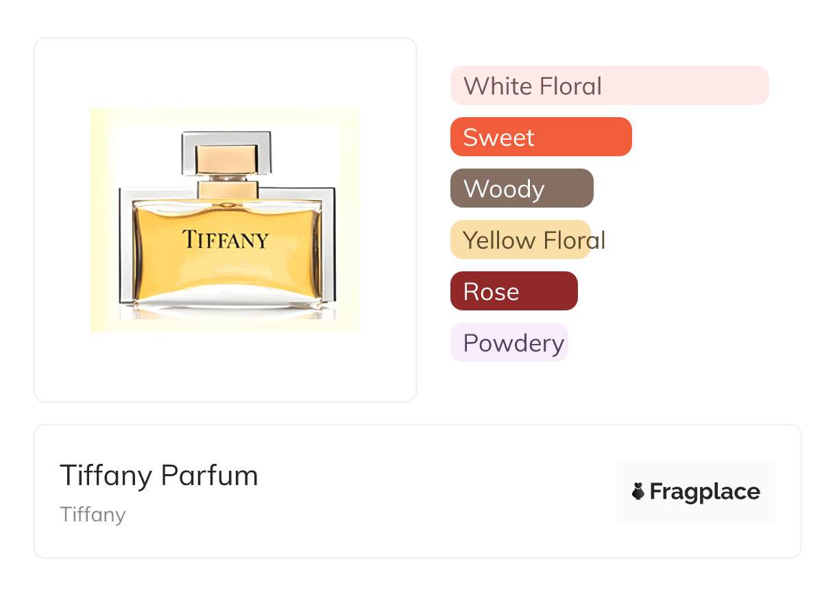Click the gray Tiffany brand name
835x592 pixels.
pos(93,515)
